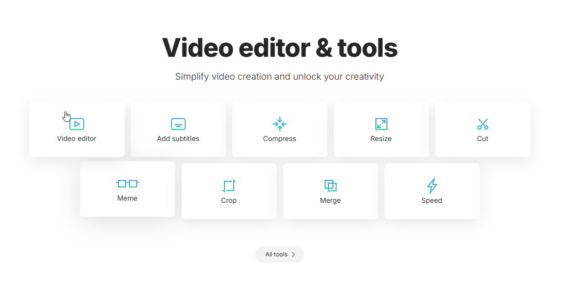Click the Resize expand icon
Screen dimensions: 567x293
(x=381, y=124)
